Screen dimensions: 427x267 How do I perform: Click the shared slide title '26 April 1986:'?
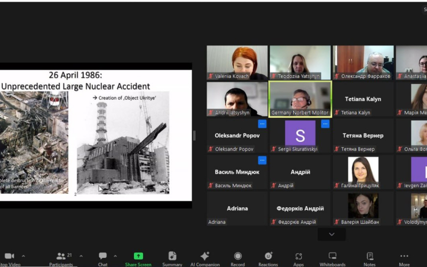tap(75, 75)
